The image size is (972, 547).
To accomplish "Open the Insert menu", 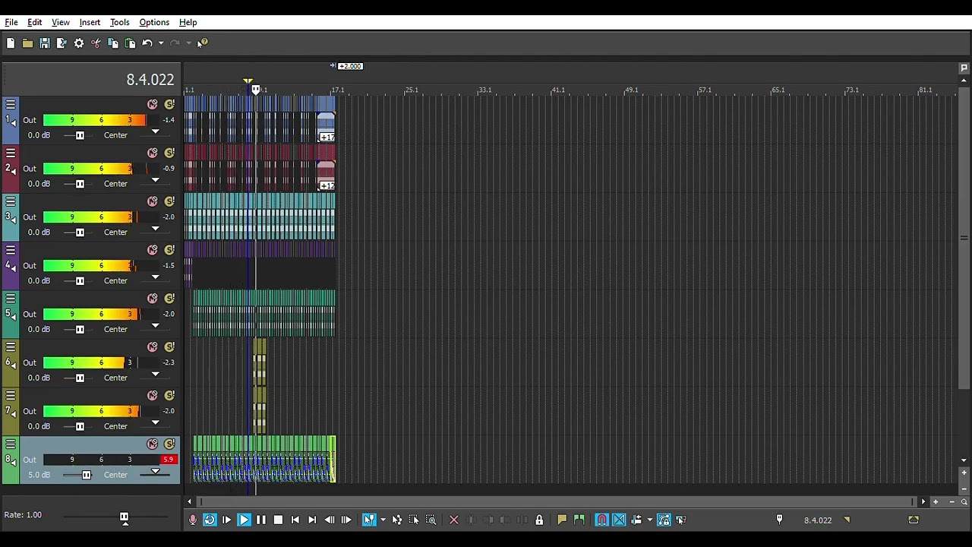I will pos(90,22).
